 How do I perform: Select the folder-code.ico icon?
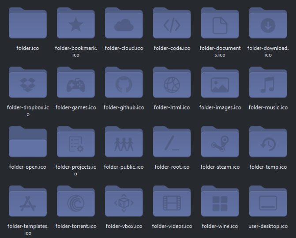point(172,25)
